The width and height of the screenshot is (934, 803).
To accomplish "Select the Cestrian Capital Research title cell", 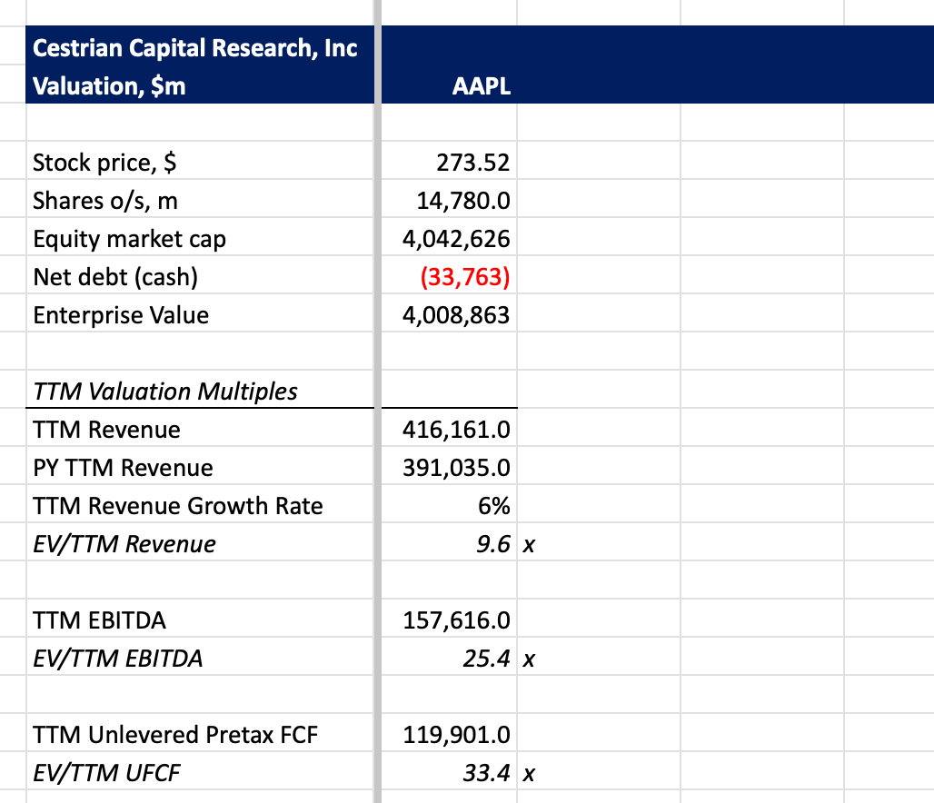I will pyautogui.click(x=194, y=47).
